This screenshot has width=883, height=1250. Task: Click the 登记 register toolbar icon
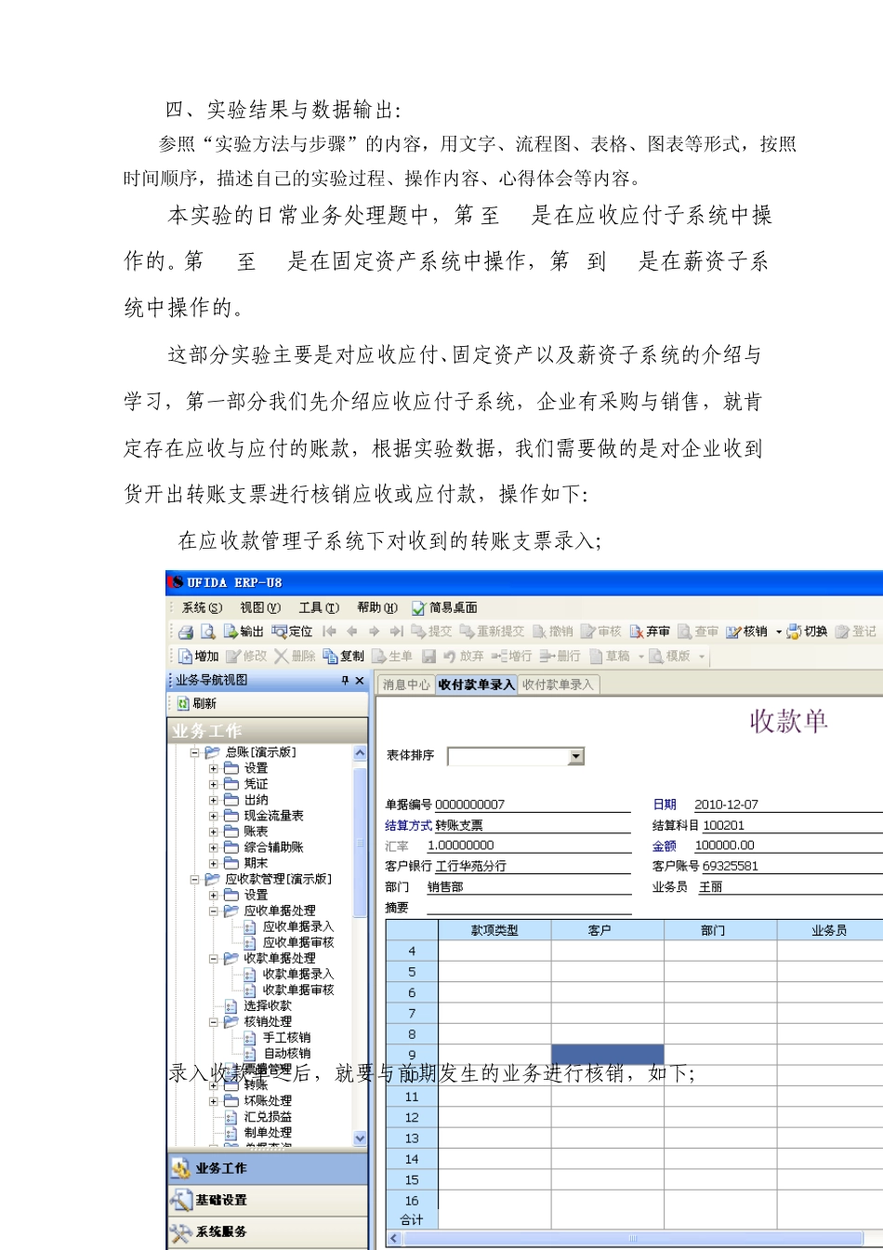pos(855,632)
